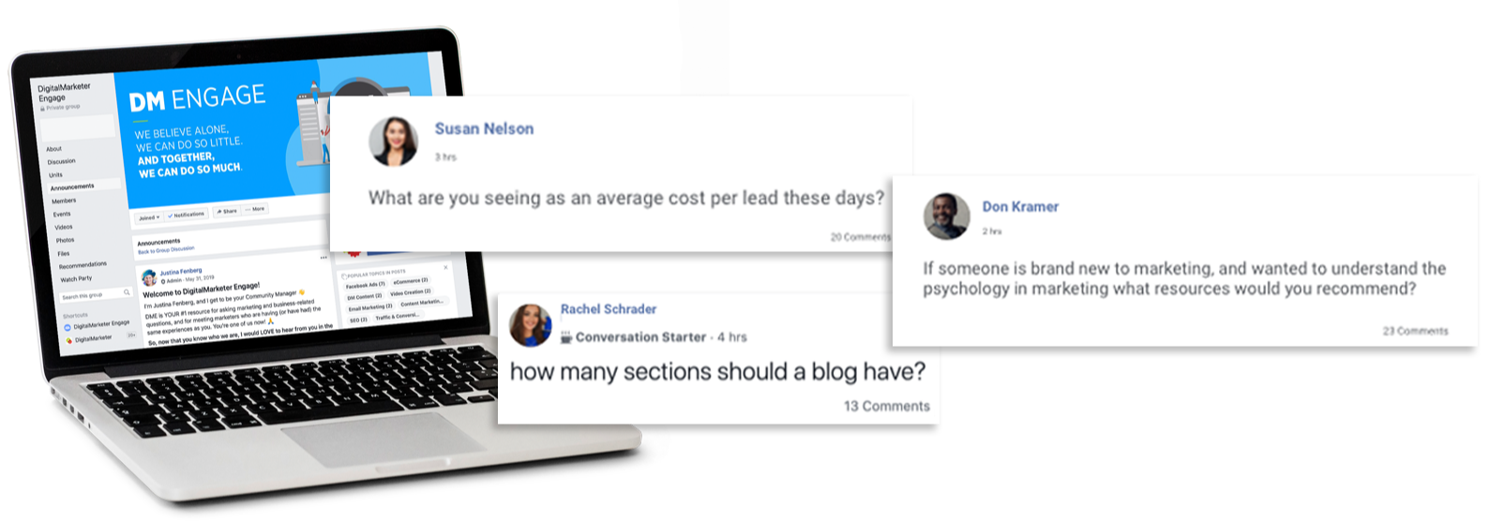Click Rachel Schrader's profile picture
This screenshot has height=522, width=1489.
click(531, 325)
